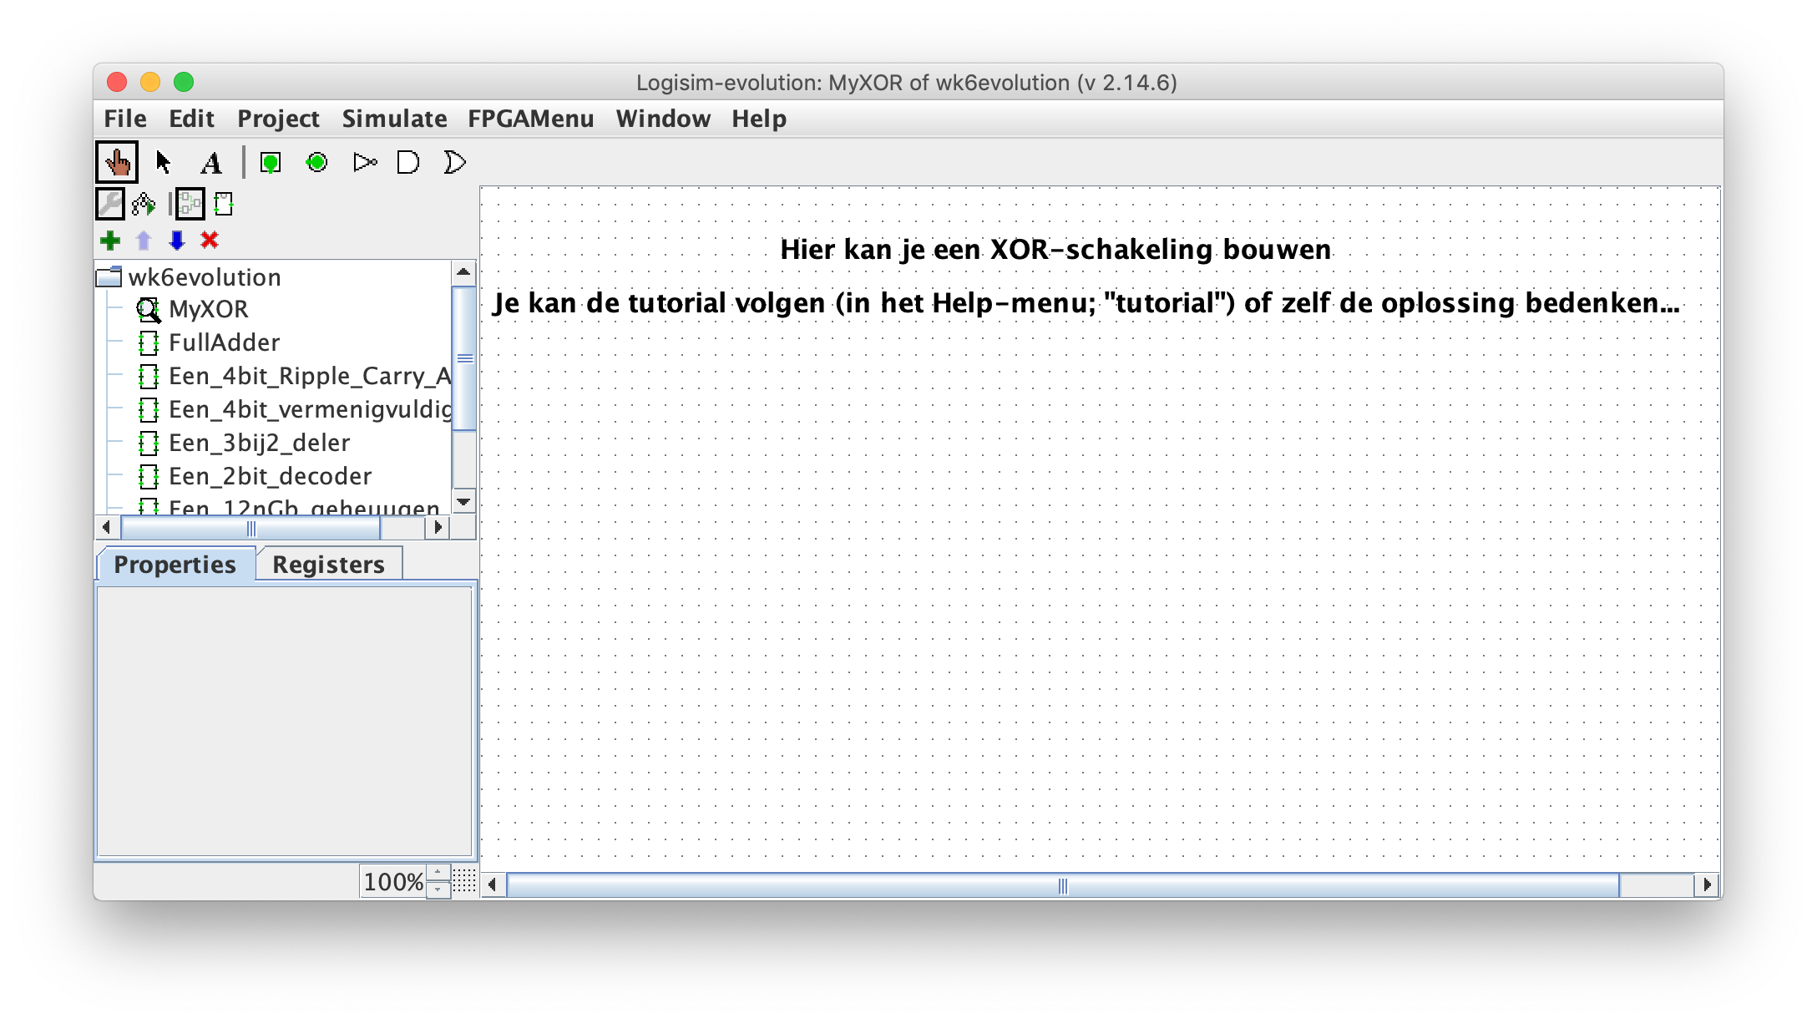
Task: Select the FullAdder circuit name
Action: [x=224, y=342]
